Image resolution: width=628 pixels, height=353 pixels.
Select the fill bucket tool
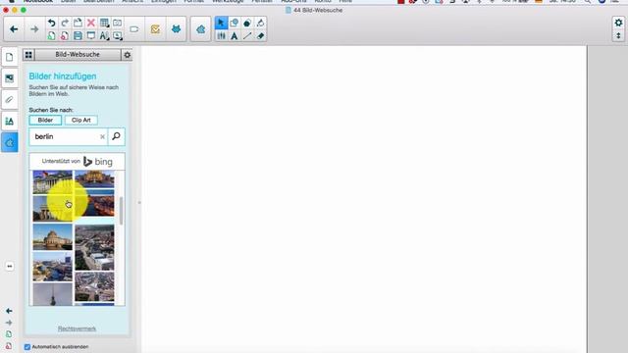tap(260, 23)
